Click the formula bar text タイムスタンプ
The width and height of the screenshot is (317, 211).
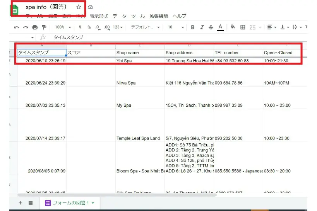[69, 37]
